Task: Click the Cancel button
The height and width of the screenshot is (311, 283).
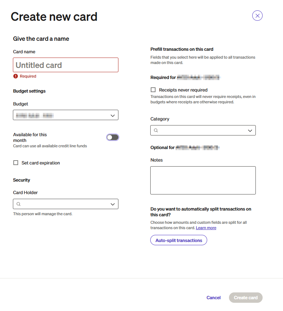Action: (x=214, y=297)
